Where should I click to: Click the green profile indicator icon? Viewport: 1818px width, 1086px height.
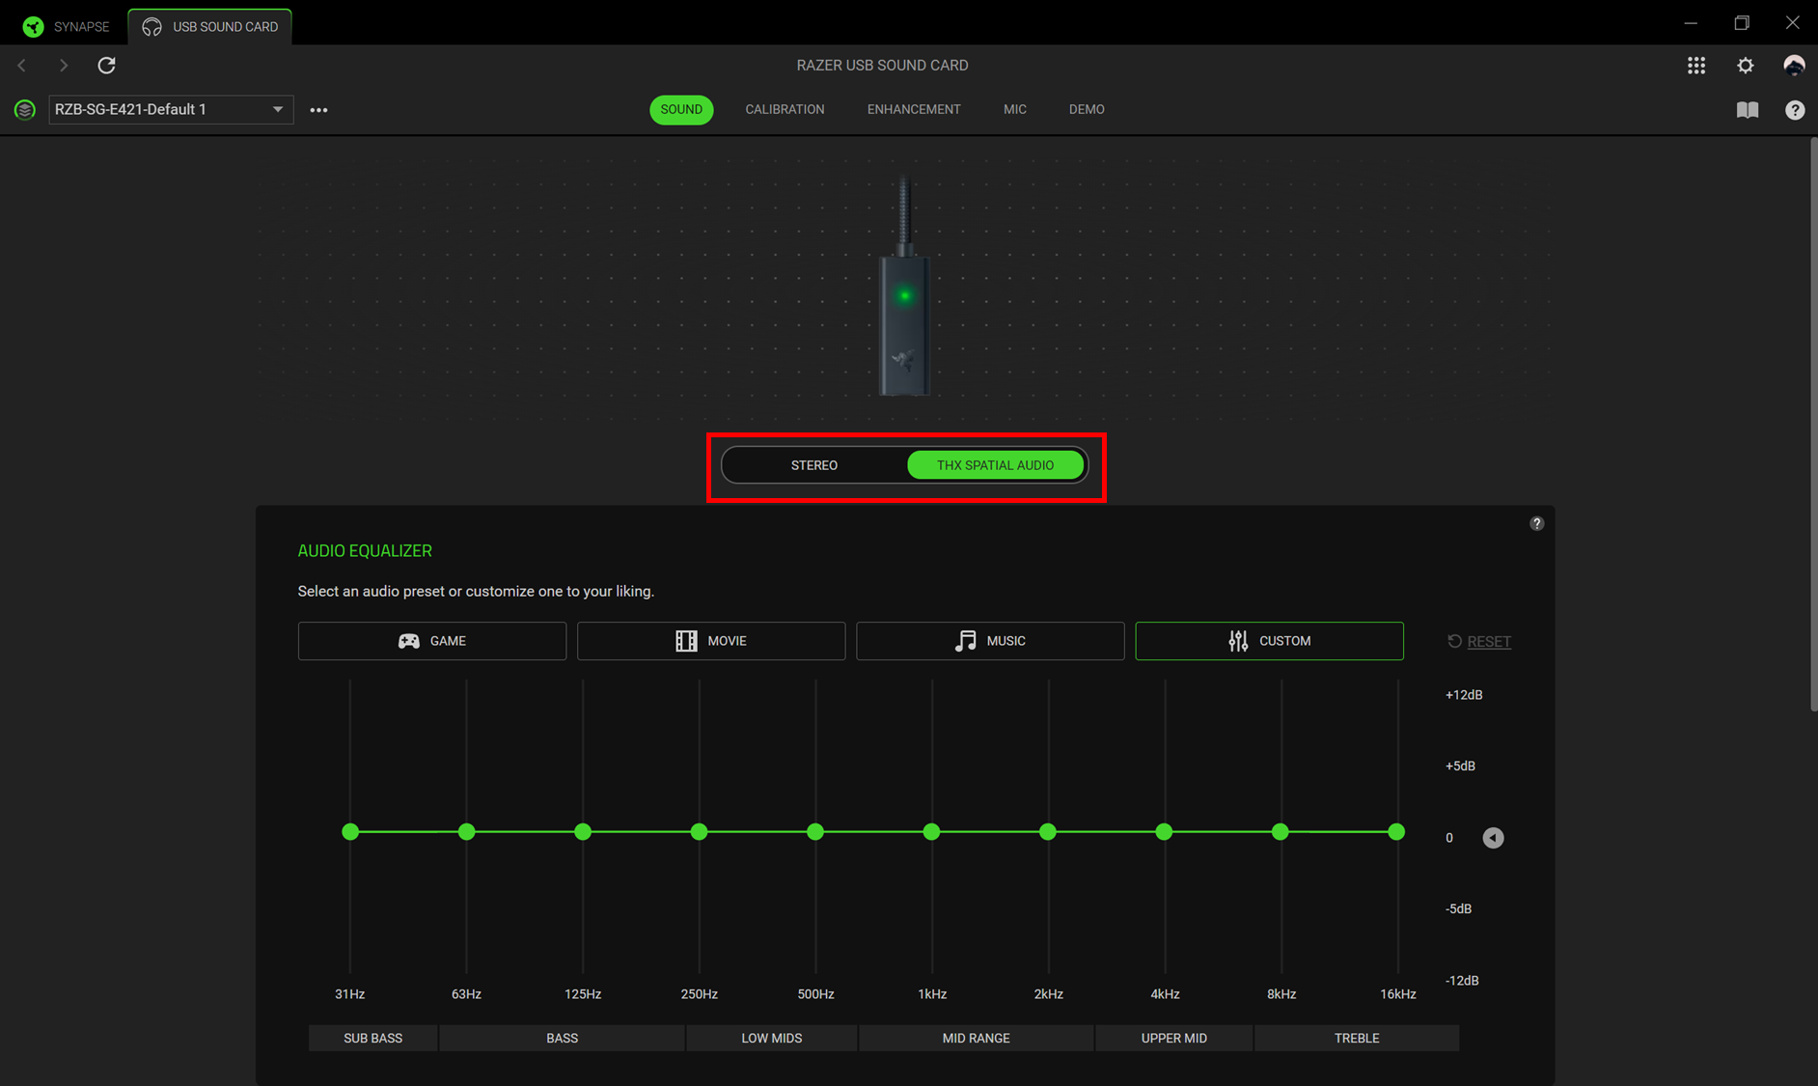pyautogui.click(x=25, y=109)
